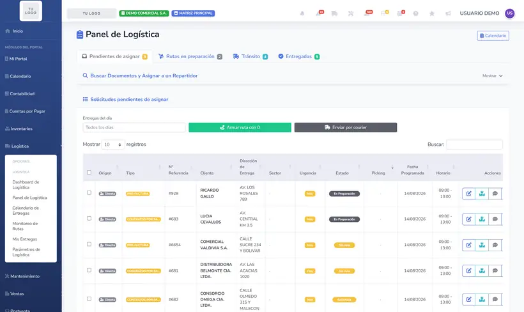Viewport: 524px width, 312px height.
Task: Toggle the select-all checkbox in table header
Action: click(89, 173)
